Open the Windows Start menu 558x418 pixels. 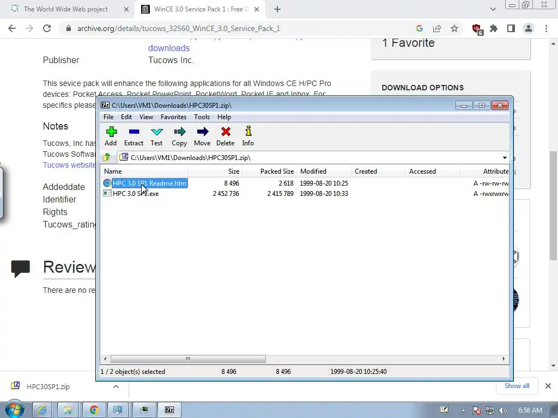[x=15, y=410]
